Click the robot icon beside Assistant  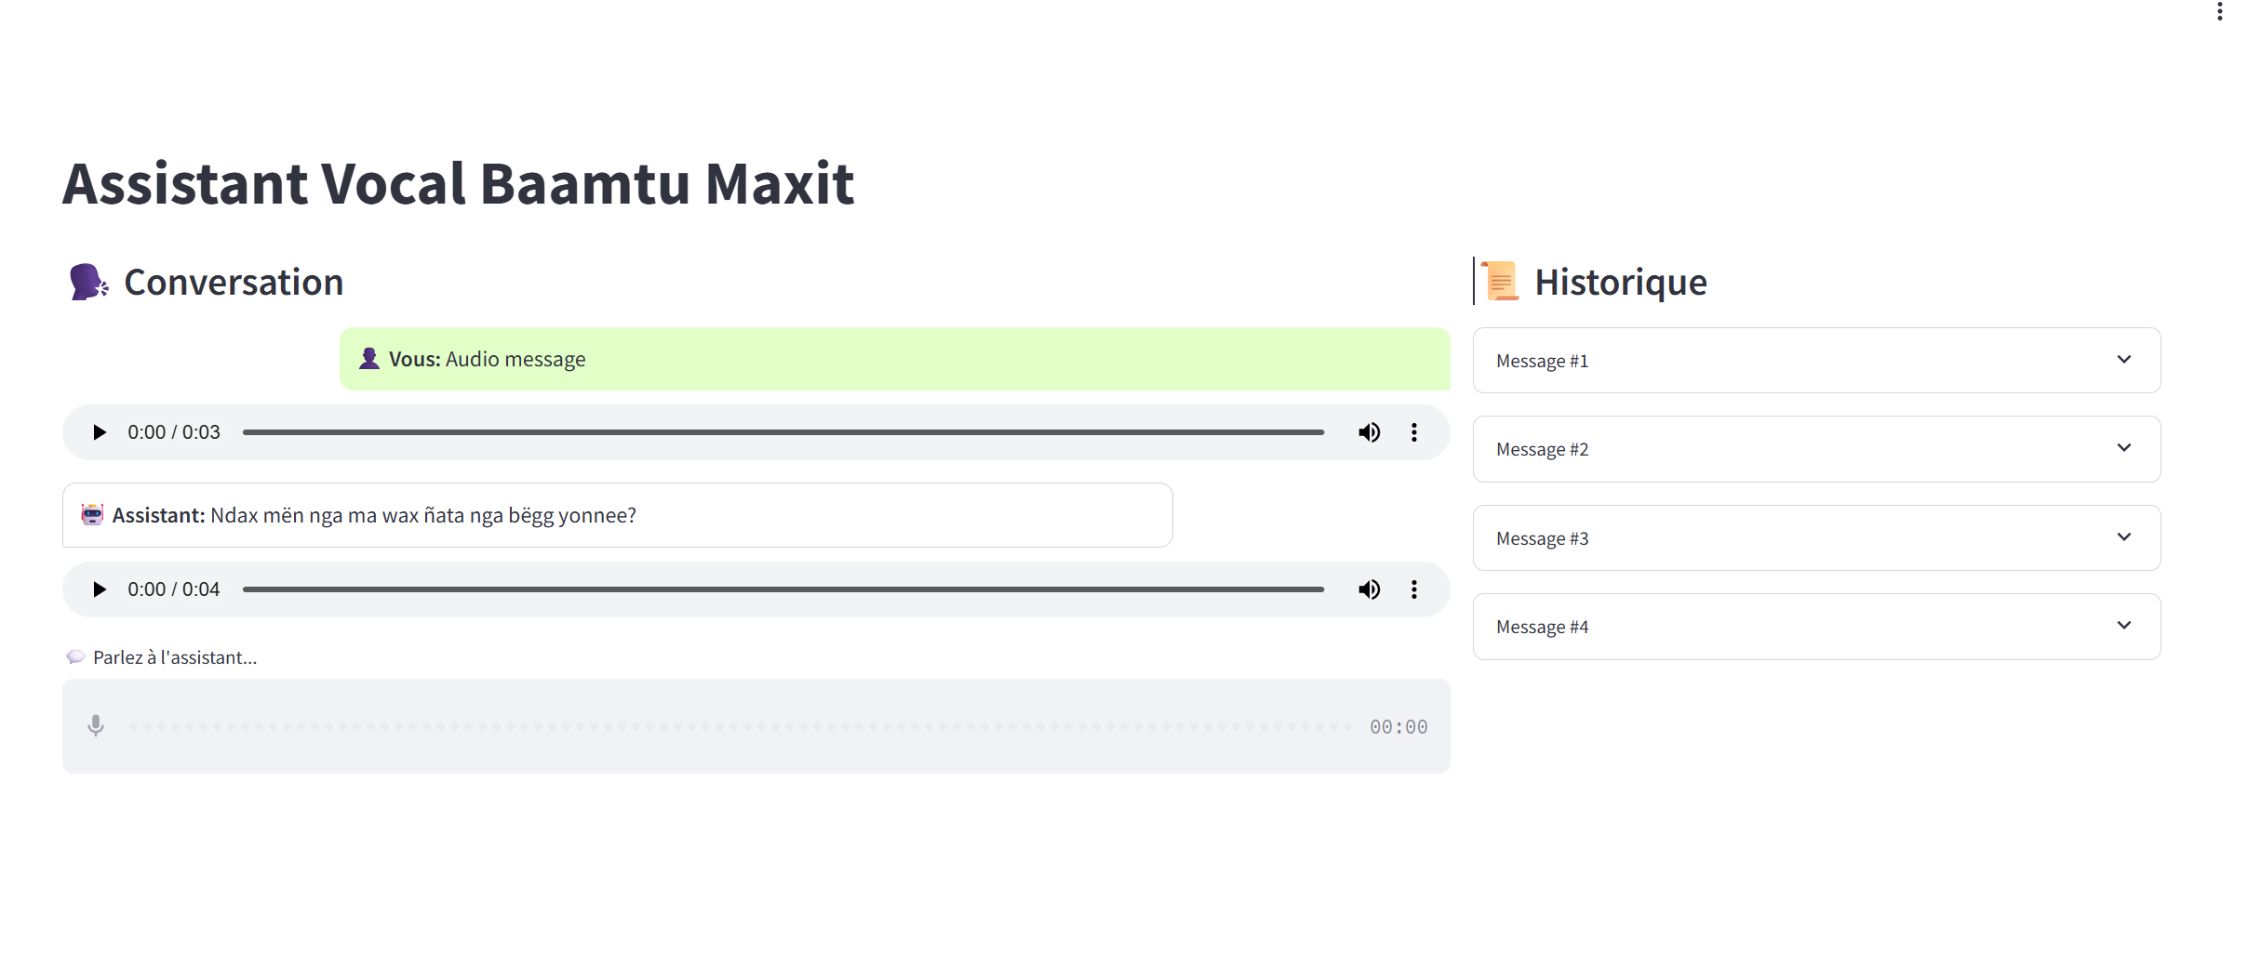[x=92, y=515]
